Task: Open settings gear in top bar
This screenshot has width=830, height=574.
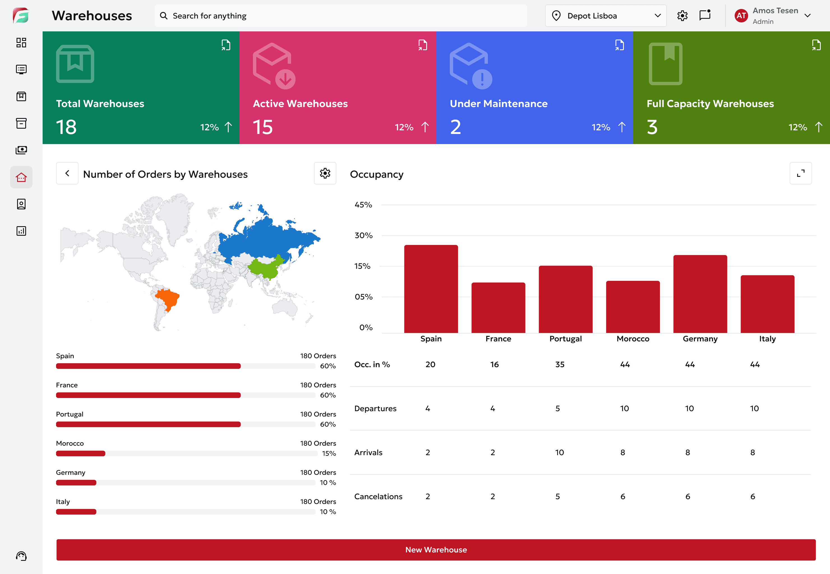Action: [682, 15]
